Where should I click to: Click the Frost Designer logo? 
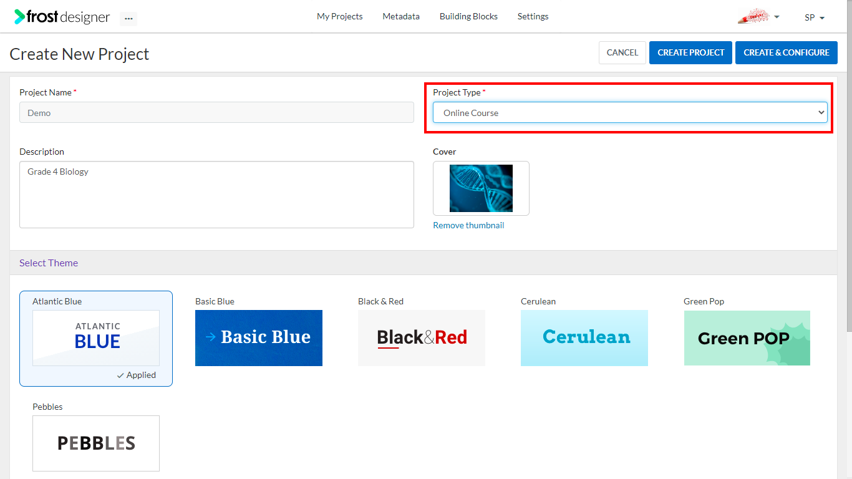click(62, 17)
